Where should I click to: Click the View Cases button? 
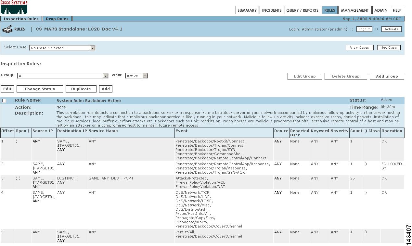coord(359,48)
